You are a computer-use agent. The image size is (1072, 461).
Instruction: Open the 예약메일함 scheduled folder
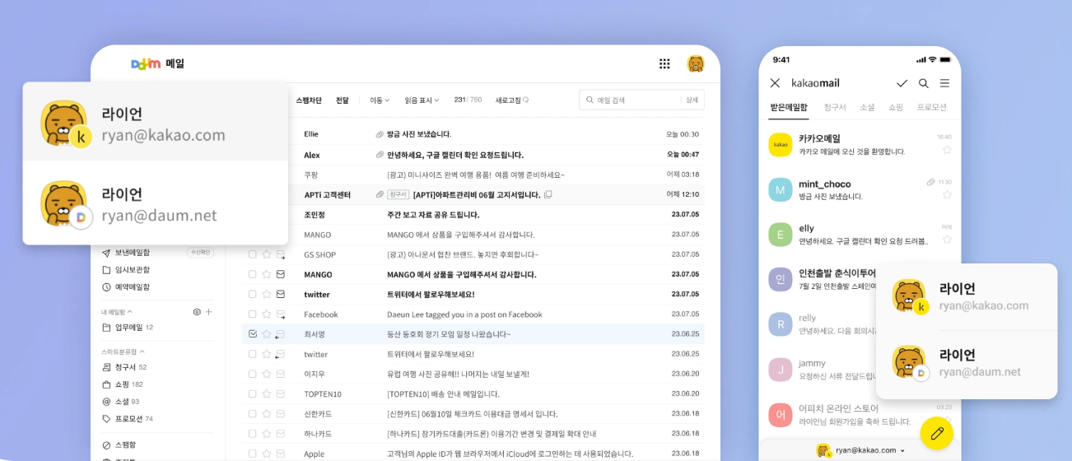[x=126, y=287]
